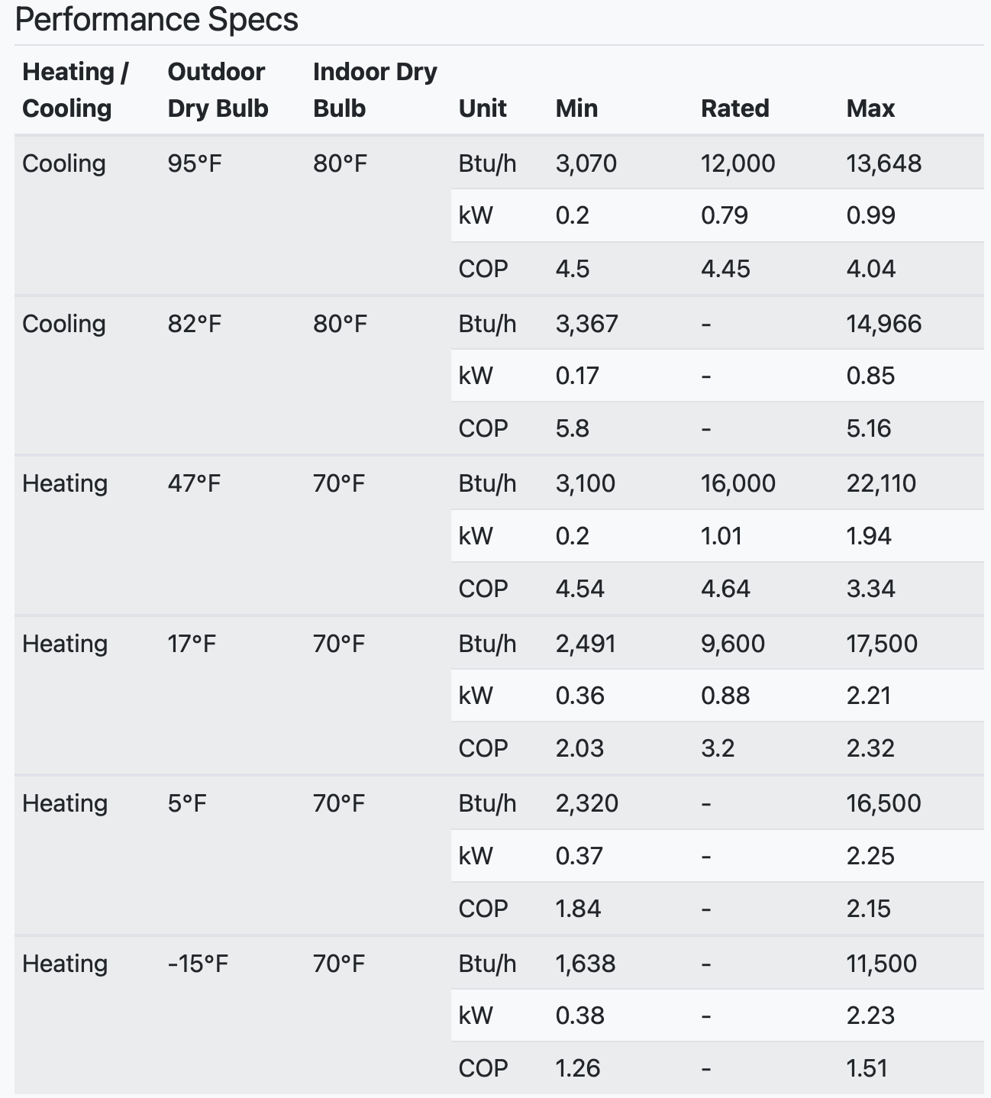Select the 95°F outdoor temperature cell
This screenshot has width=991, height=1098.
[x=195, y=163]
